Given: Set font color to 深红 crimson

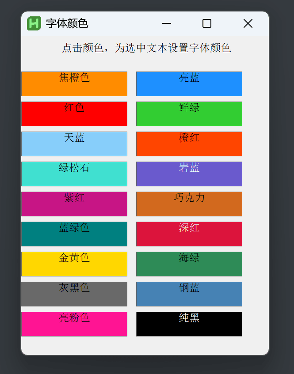Looking at the screenshot, I should tap(189, 234).
